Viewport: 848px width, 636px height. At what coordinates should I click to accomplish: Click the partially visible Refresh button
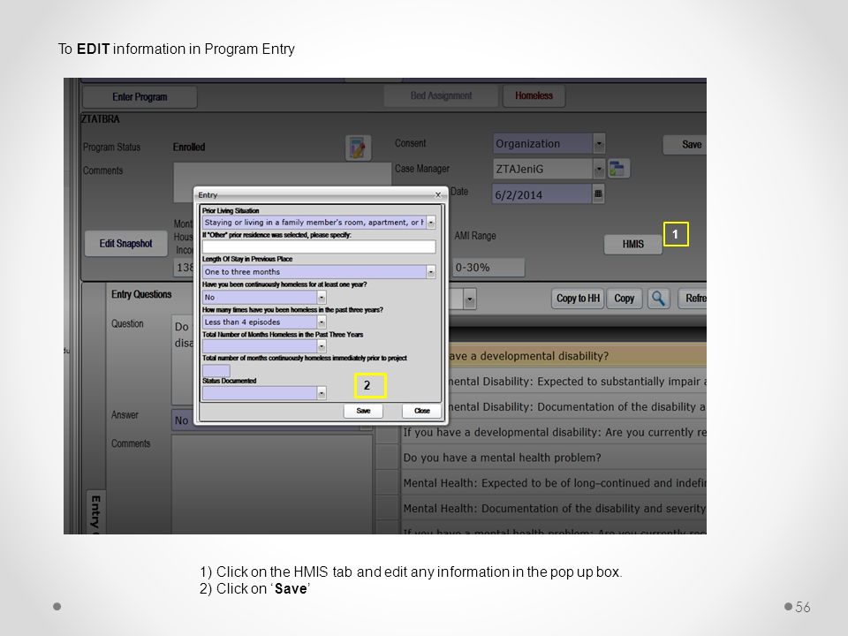[693, 298]
